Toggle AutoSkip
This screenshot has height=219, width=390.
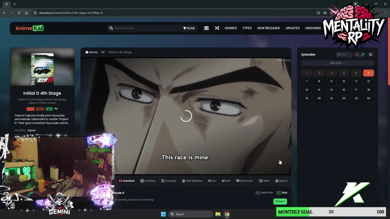point(169,181)
